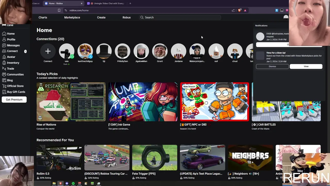Image resolution: width=330 pixels, height=186 pixels.
Task: Open the Fate Trigger [FPS] thumbnail
Action: [x=155, y=158]
